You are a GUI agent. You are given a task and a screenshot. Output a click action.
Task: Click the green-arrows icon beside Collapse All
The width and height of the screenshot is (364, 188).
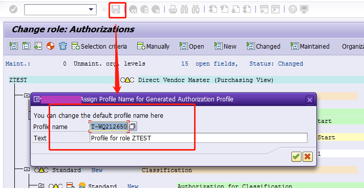38,46
